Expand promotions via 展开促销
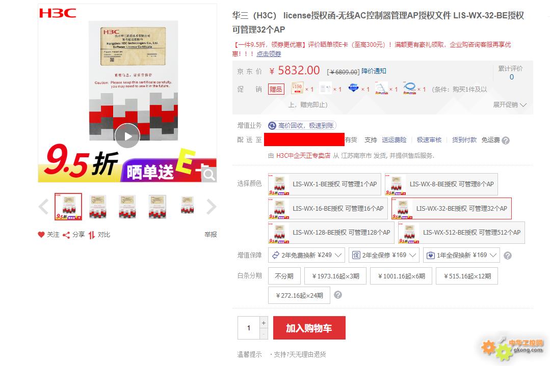Viewport: 550px width, 366px height. [x=510, y=105]
